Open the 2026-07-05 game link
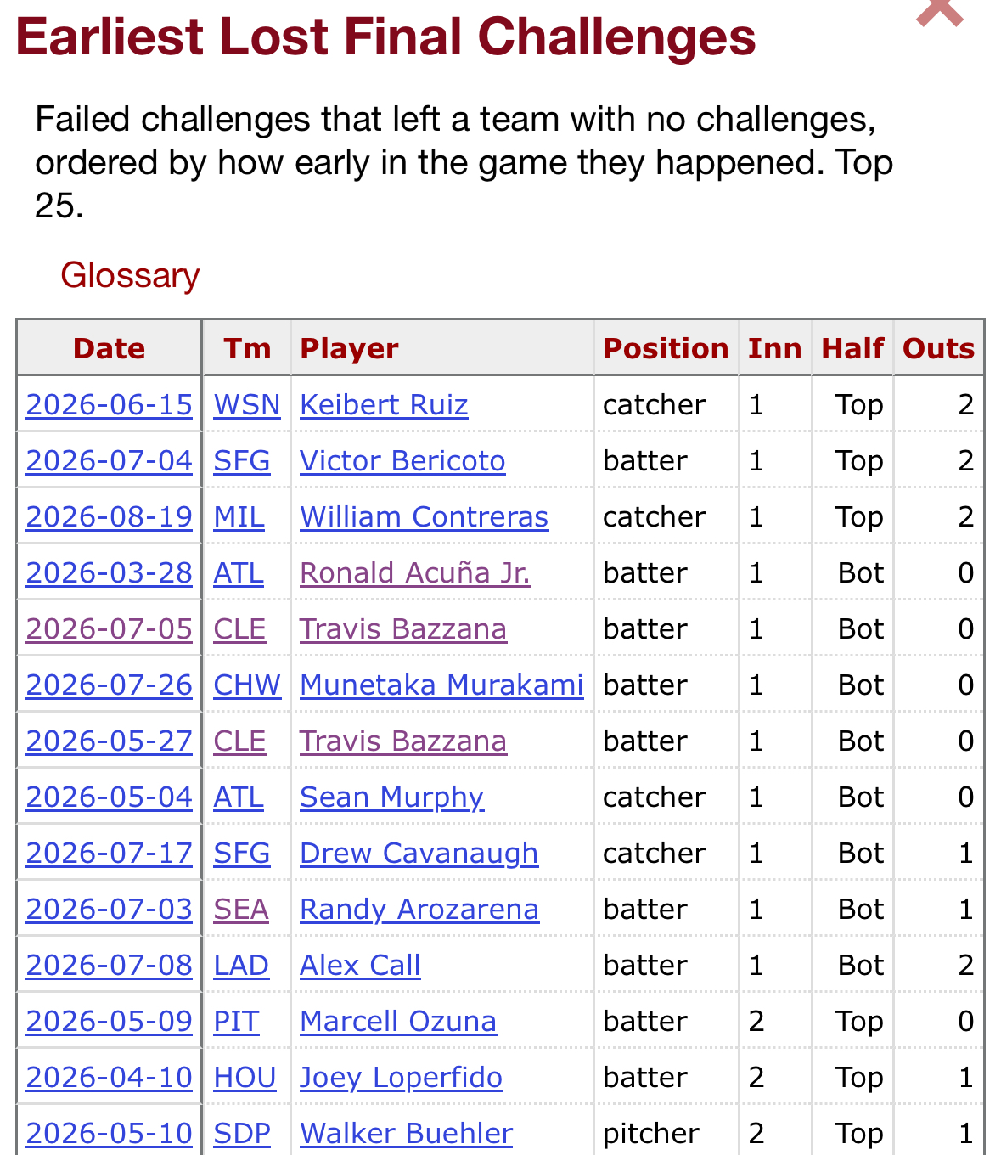The height and width of the screenshot is (1155, 1001). pyautogui.click(x=110, y=629)
